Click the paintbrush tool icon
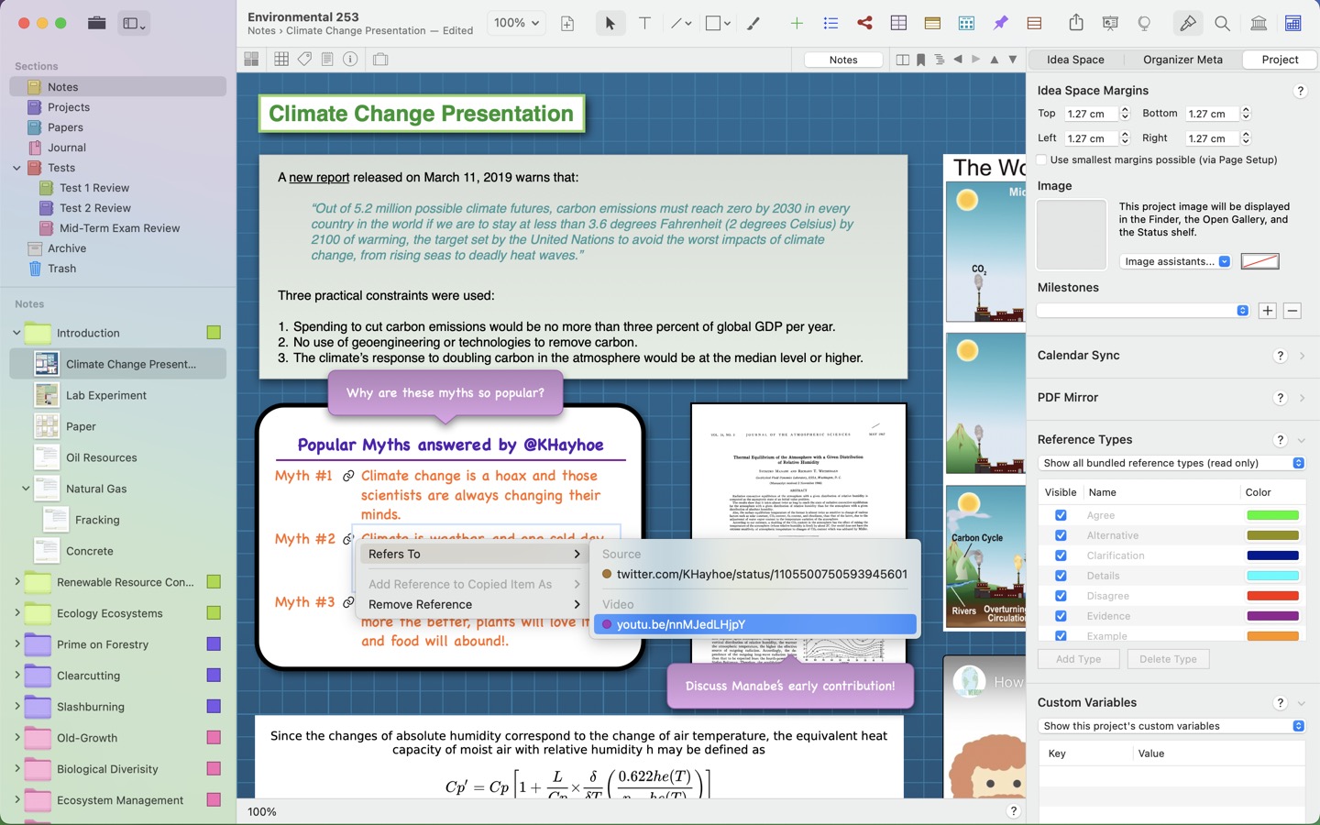This screenshot has width=1320, height=825. tap(753, 24)
